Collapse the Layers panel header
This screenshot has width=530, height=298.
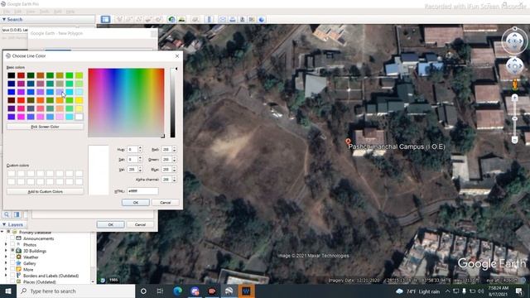point(12,224)
